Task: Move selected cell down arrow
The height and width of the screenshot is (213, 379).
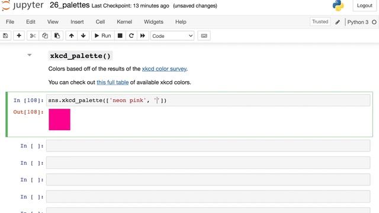Action: 83,35
